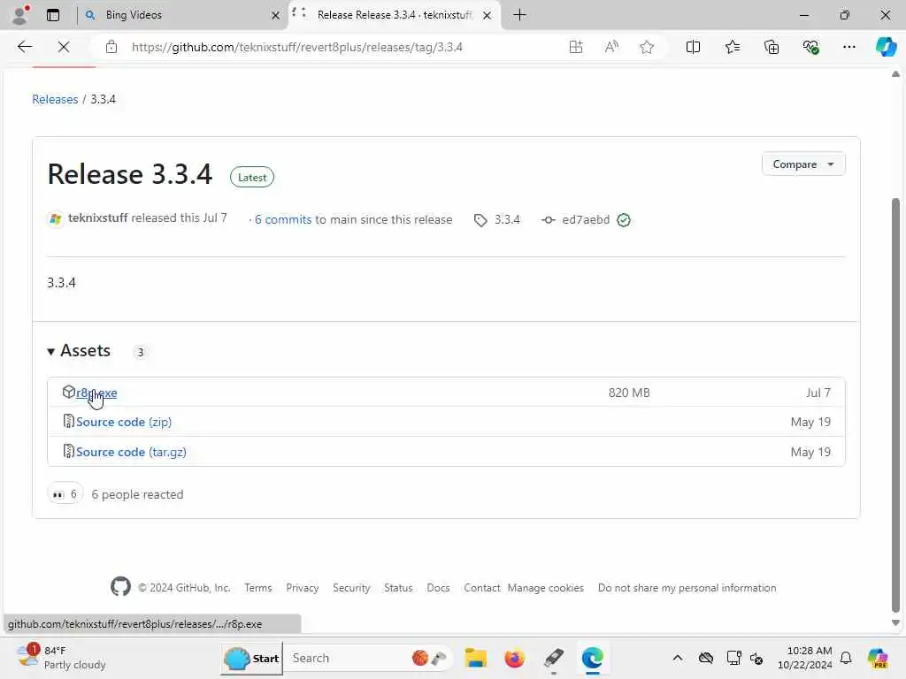Click the browser profile avatar icon
The image size is (906, 679).
click(x=19, y=15)
